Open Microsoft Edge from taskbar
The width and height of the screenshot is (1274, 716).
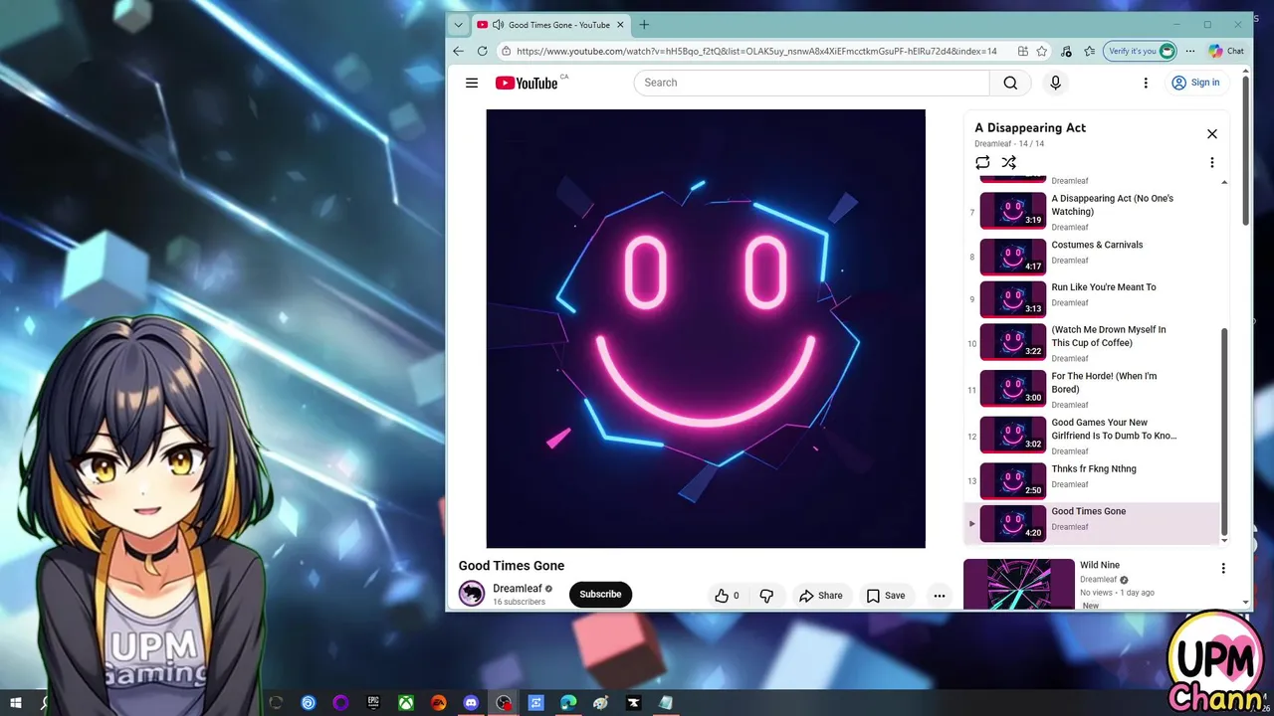coord(568,703)
